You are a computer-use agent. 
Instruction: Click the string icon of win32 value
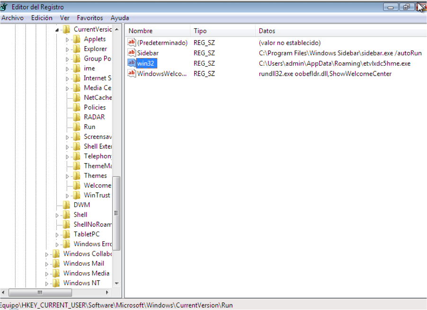132,63
